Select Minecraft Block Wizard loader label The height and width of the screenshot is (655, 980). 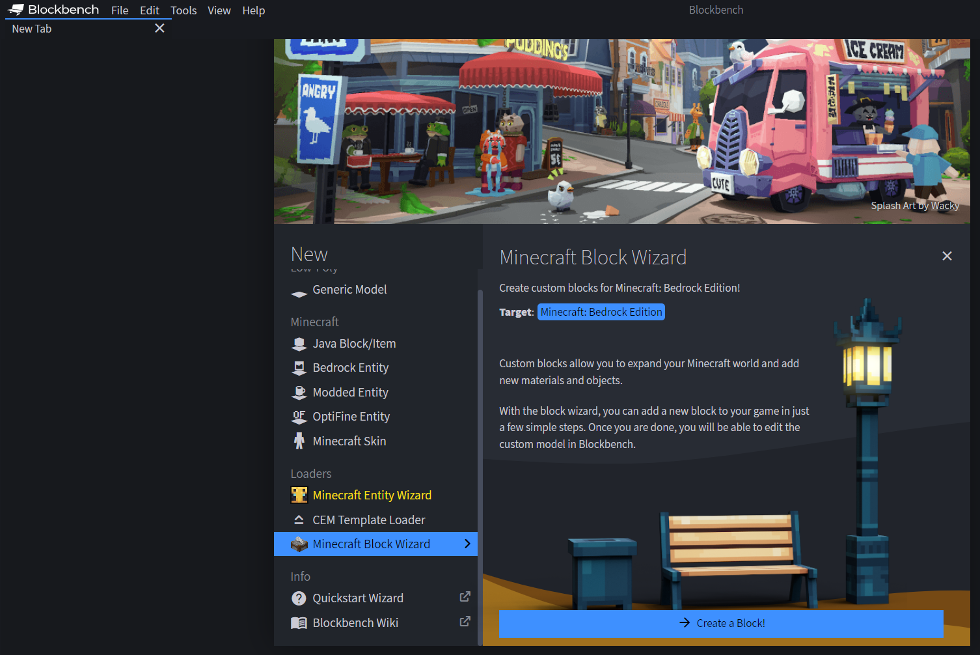372,544
